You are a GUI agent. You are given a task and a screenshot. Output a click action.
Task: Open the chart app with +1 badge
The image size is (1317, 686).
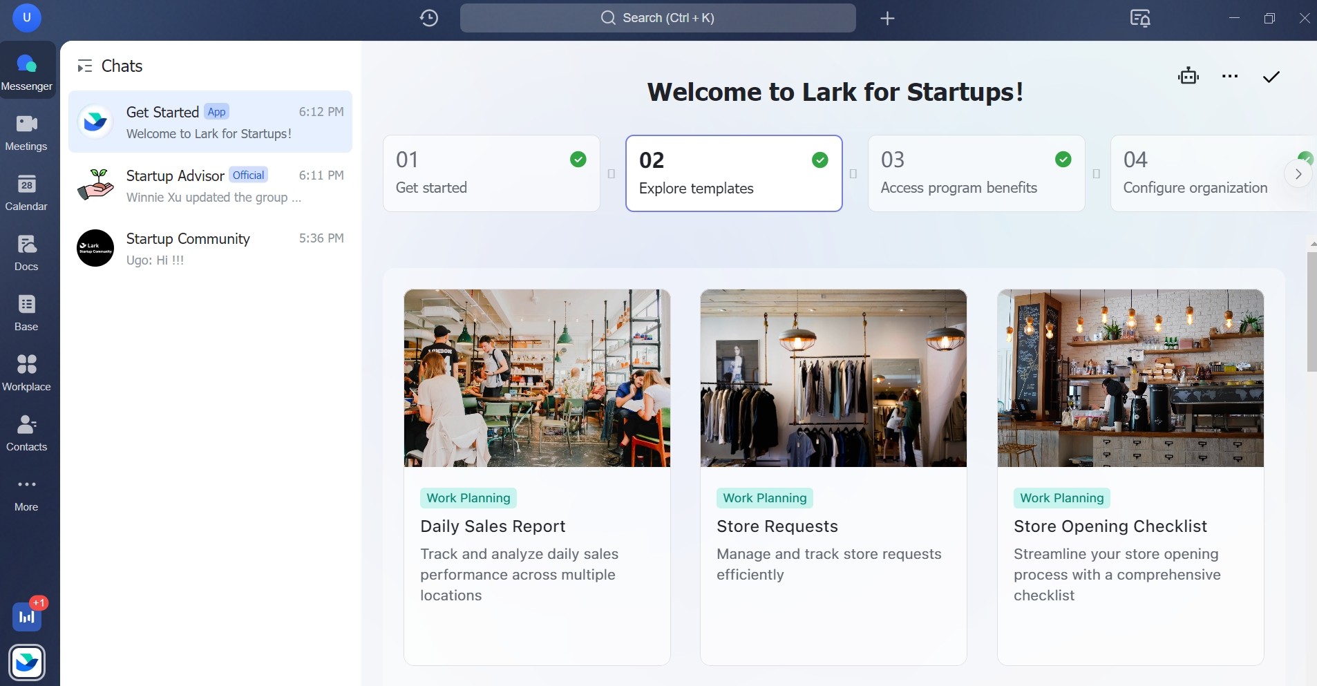tap(27, 617)
